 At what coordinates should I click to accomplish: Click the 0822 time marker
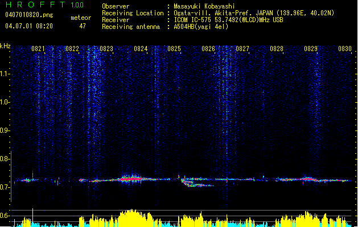point(72,49)
